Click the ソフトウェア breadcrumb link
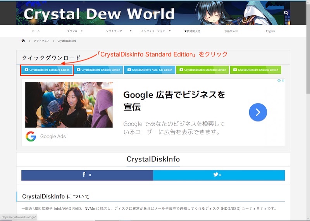This screenshot has height=221, width=310. click(41, 41)
